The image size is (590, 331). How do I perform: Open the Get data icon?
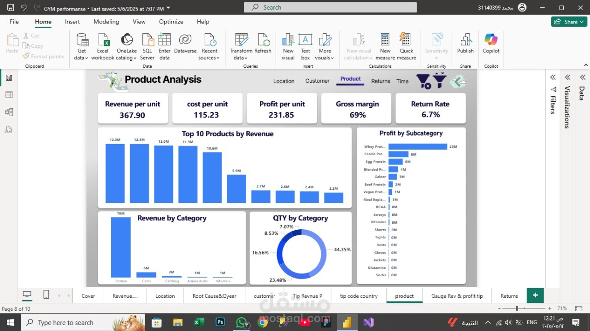(82, 46)
